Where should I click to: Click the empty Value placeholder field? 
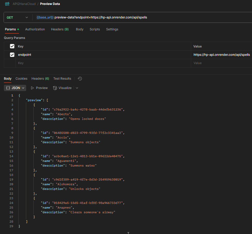click(x=222, y=63)
